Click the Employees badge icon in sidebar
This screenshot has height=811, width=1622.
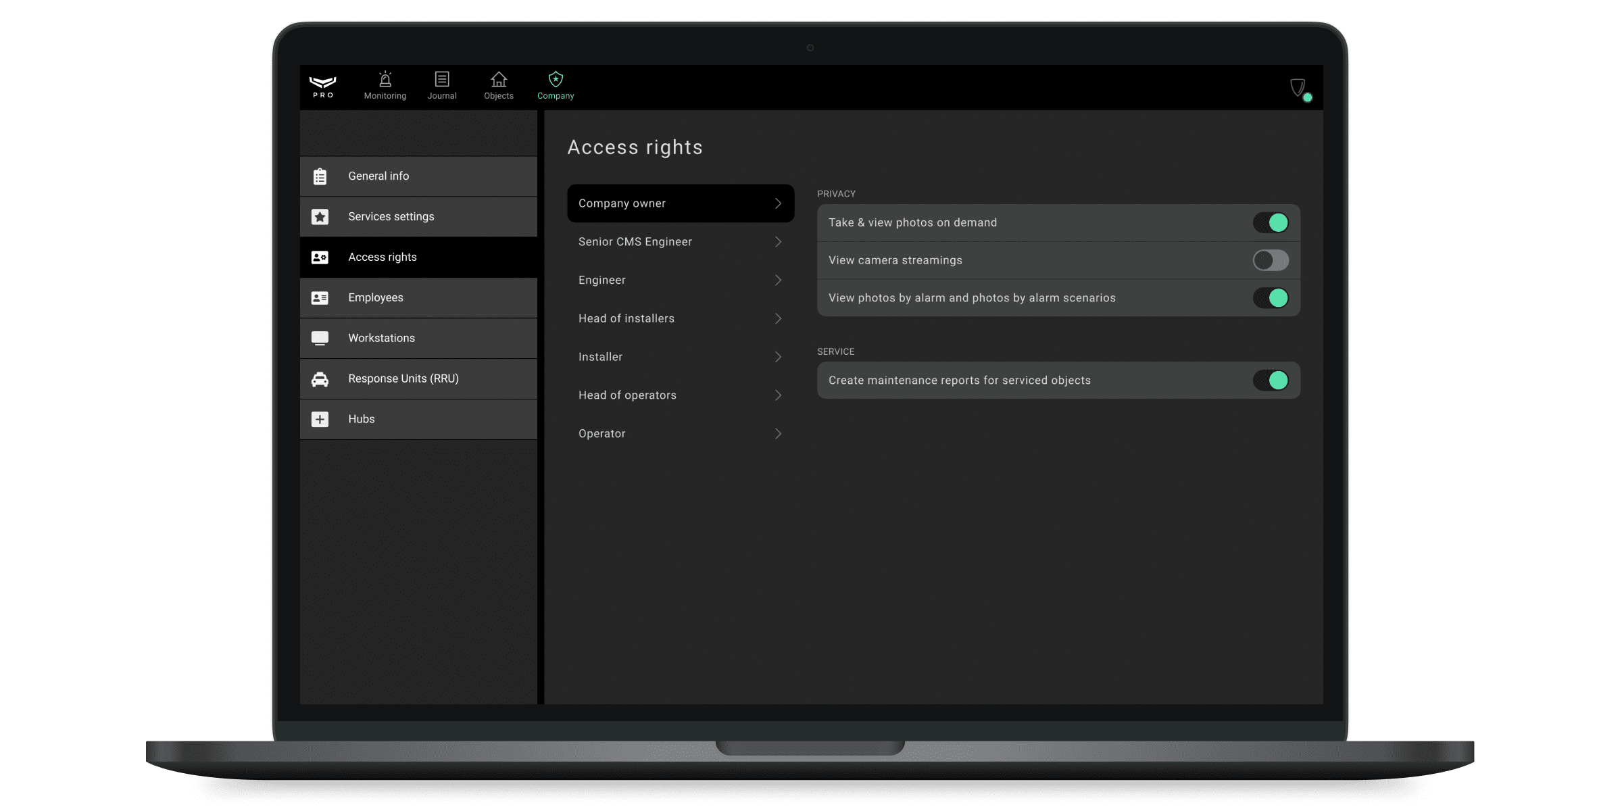[x=320, y=297]
